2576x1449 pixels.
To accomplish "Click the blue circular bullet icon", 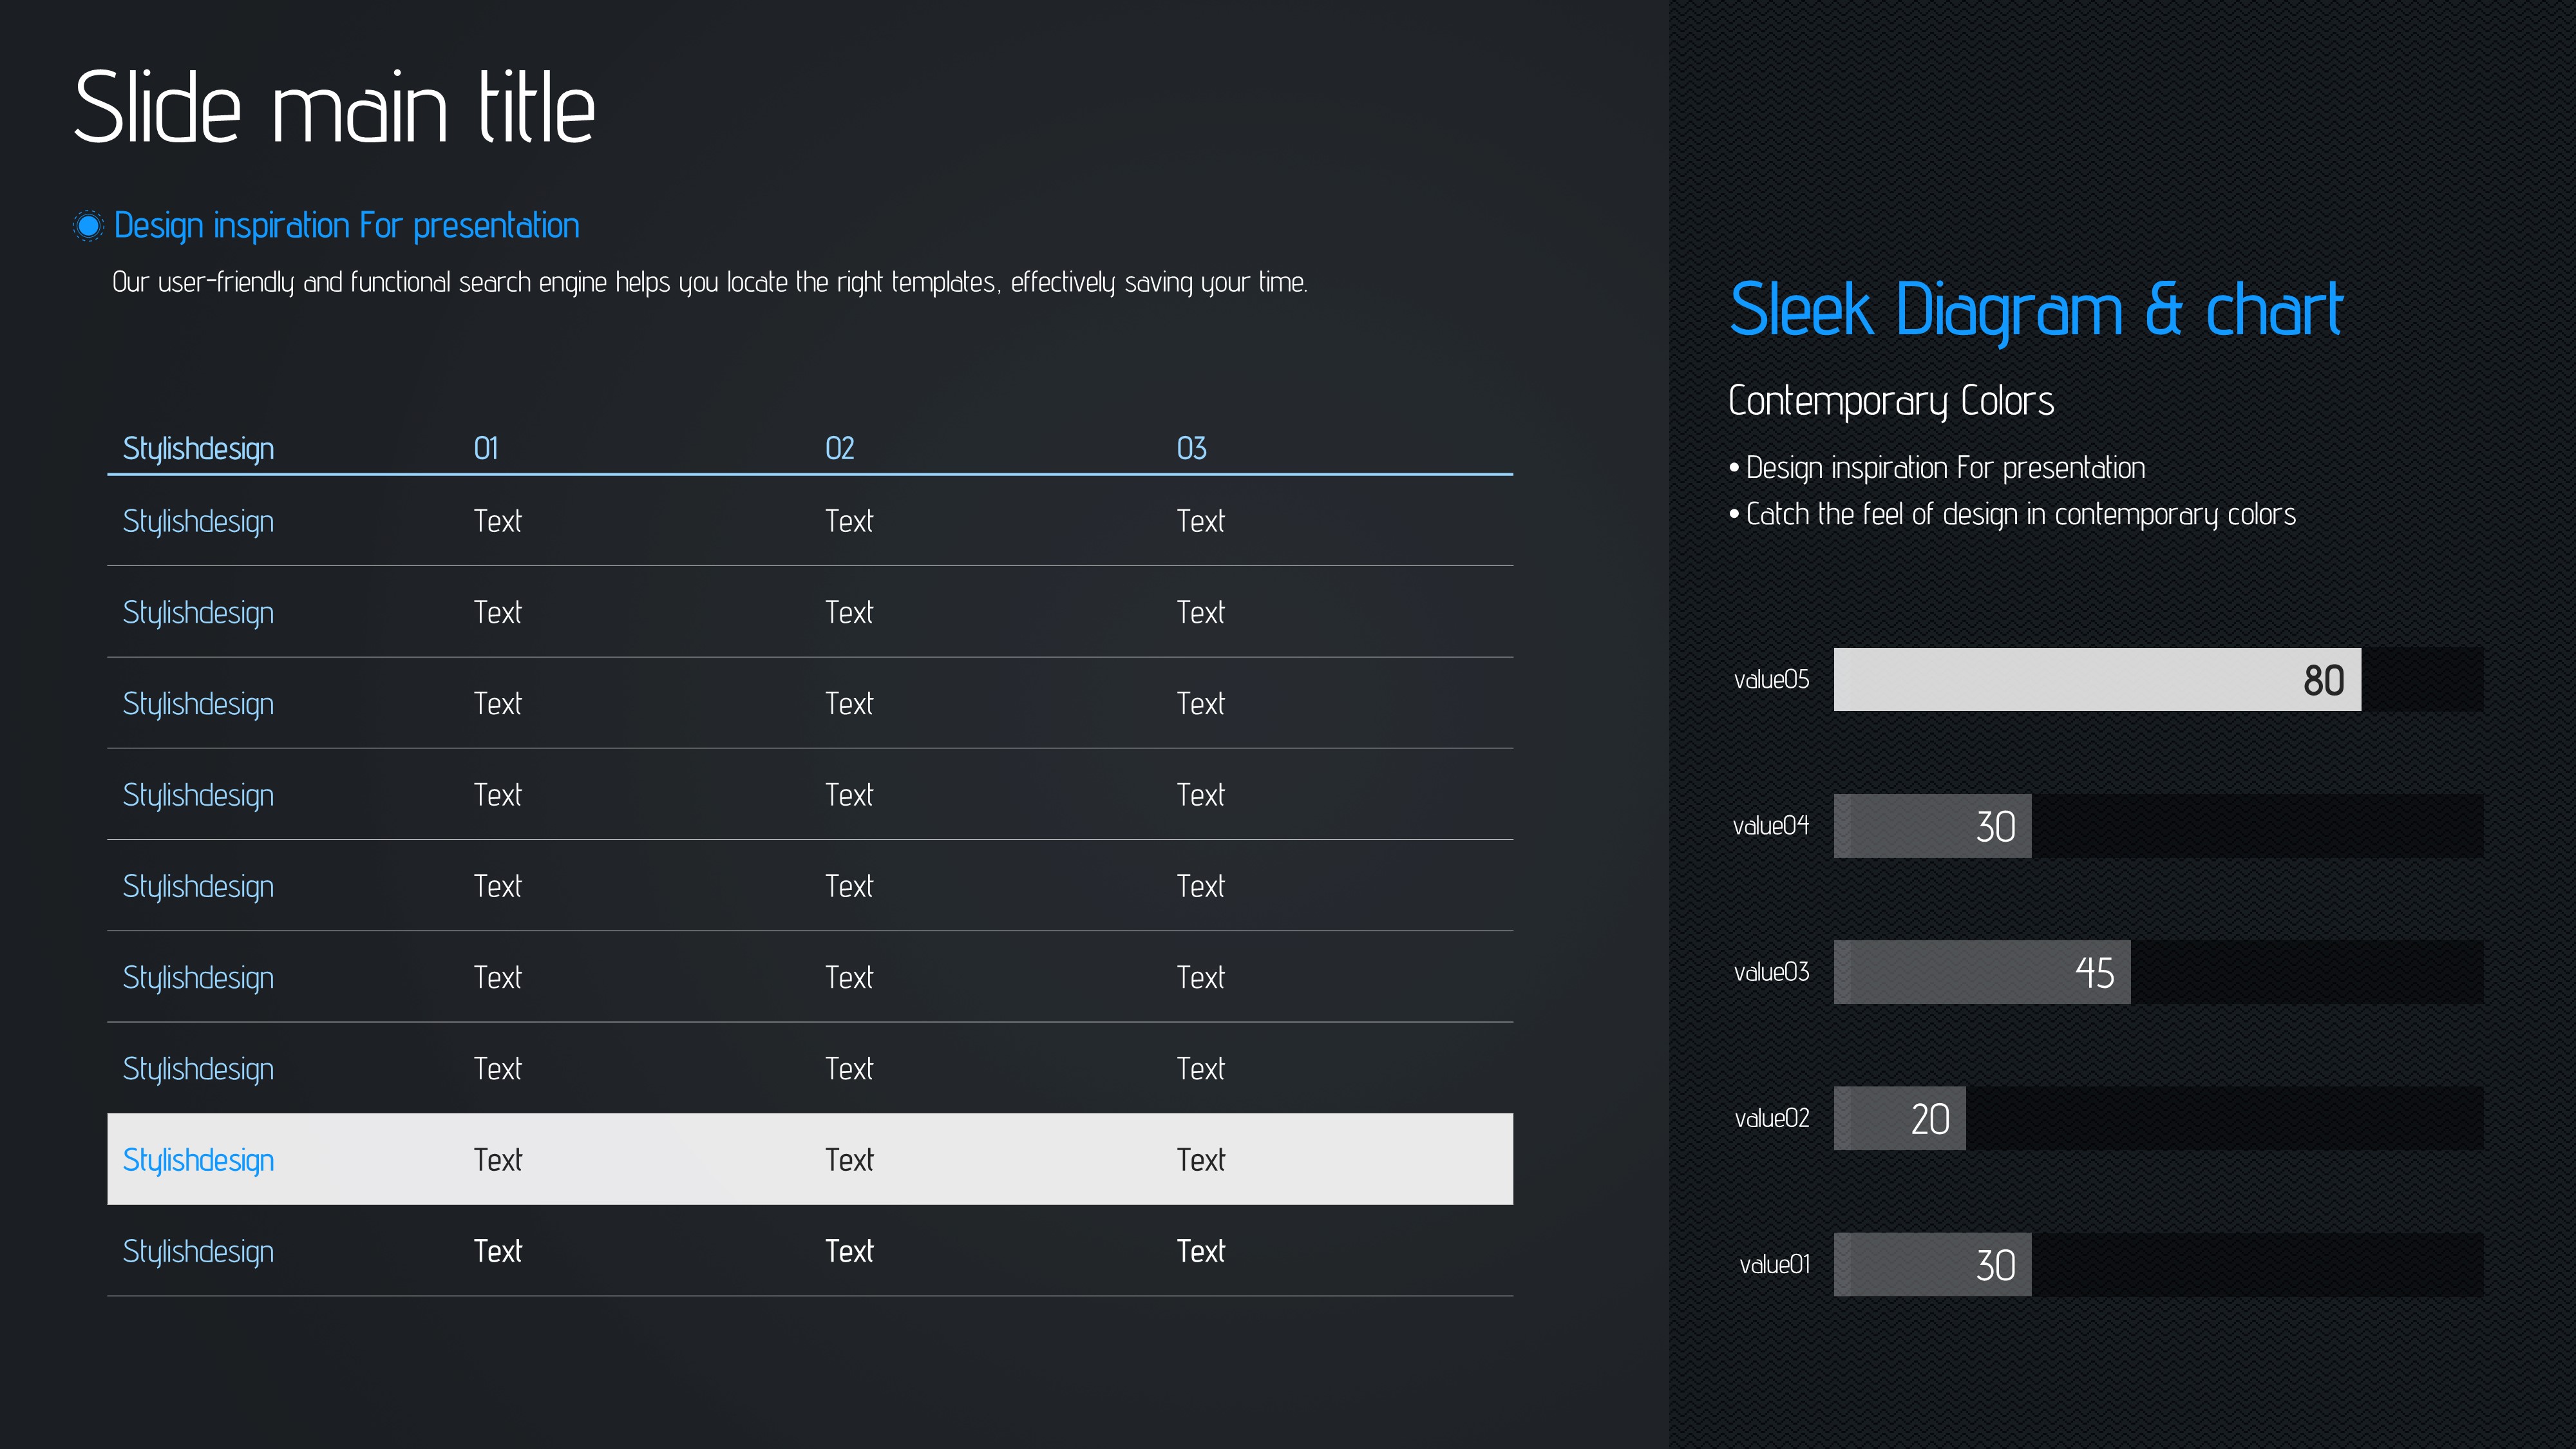I will coord(88,226).
